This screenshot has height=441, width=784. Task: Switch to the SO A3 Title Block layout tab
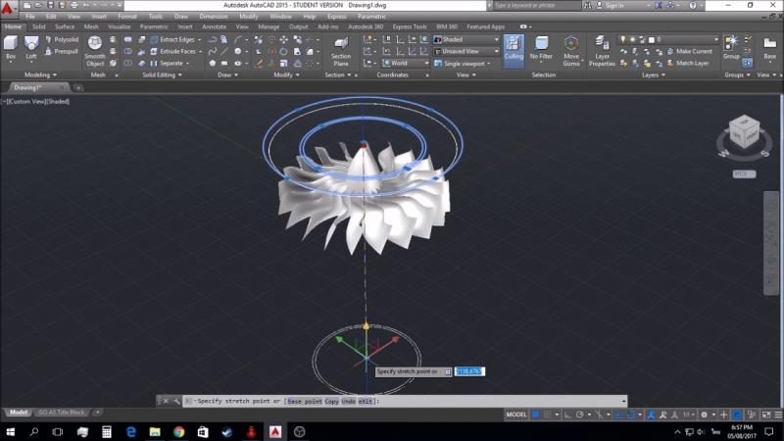pos(62,413)
